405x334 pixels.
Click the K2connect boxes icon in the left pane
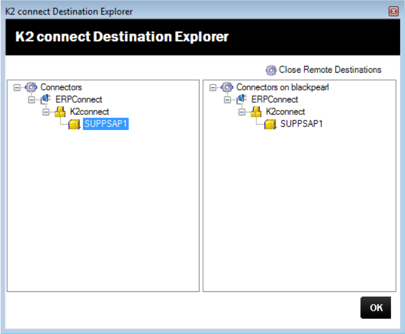tap(60, 112)
